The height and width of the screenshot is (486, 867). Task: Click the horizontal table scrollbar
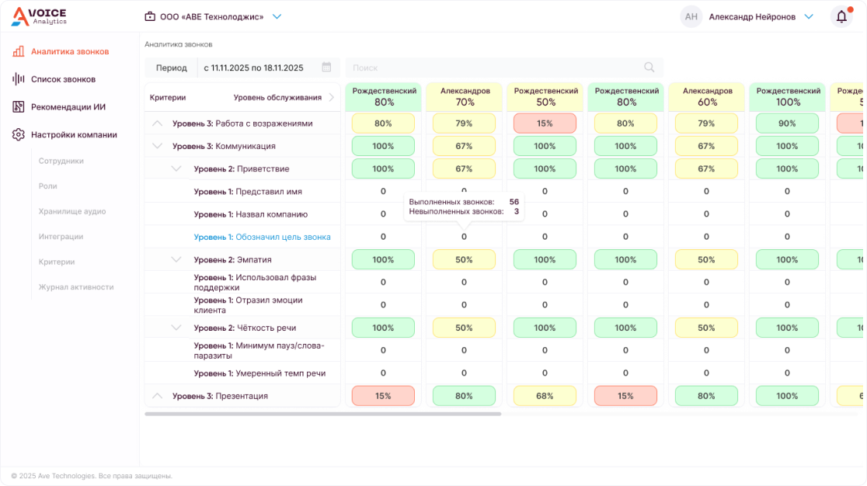[322, 414]
